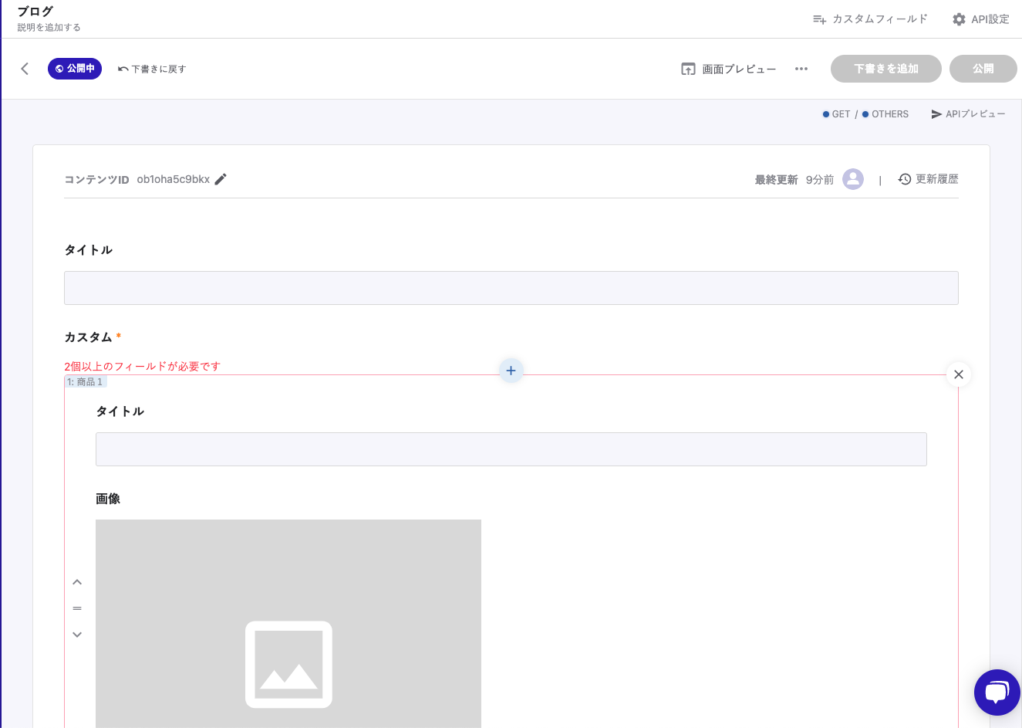Click the user avatar icon
This screenshot has height=728, width=1022.
[852, 179]
